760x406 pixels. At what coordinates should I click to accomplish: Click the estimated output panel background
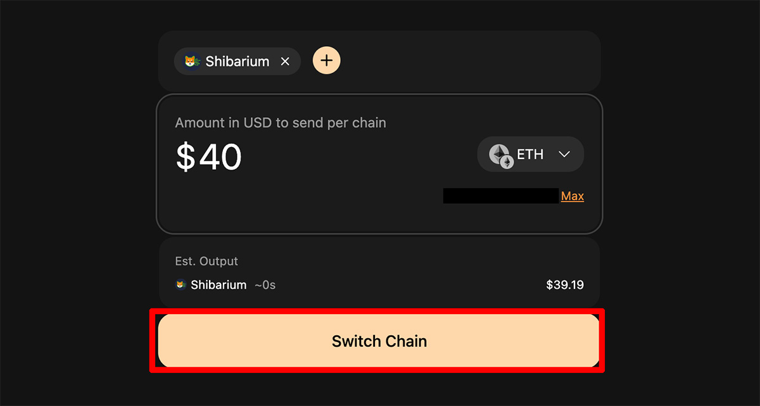(x=379, y=272)
